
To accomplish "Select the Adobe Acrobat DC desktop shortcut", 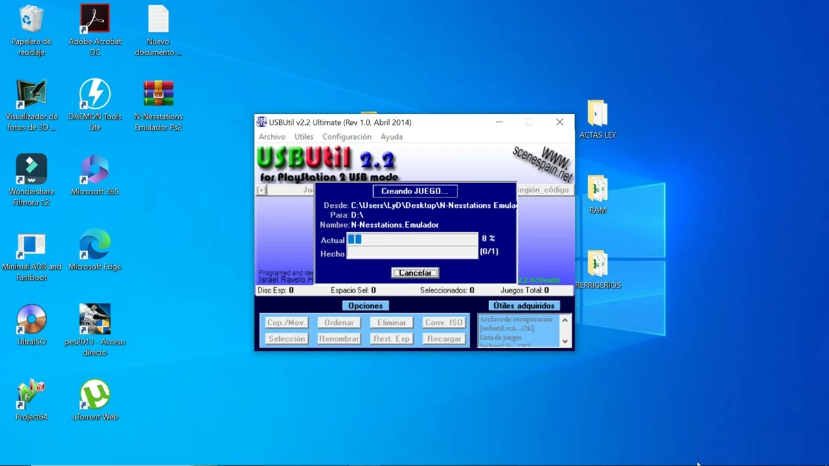I will click(x=95, y=30).
